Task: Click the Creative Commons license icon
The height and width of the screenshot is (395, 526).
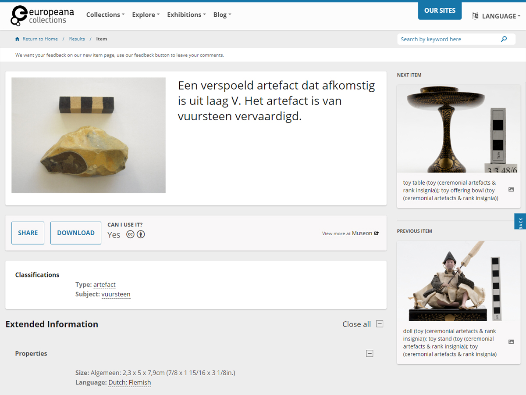Action: pos(130,234)
